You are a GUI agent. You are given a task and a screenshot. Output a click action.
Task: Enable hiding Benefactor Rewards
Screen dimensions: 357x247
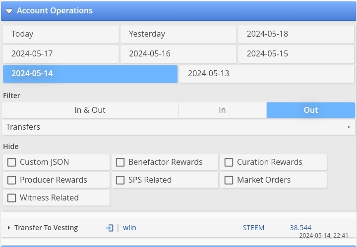[x=120, y=162]
